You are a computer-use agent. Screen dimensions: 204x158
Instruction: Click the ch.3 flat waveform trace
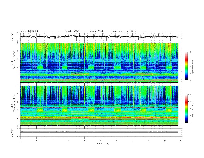pyautogui.click(x=99, y=132)
